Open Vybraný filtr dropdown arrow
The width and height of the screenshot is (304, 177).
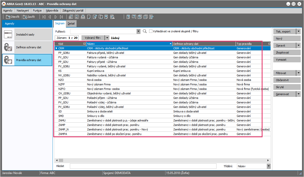pos(107,38)
